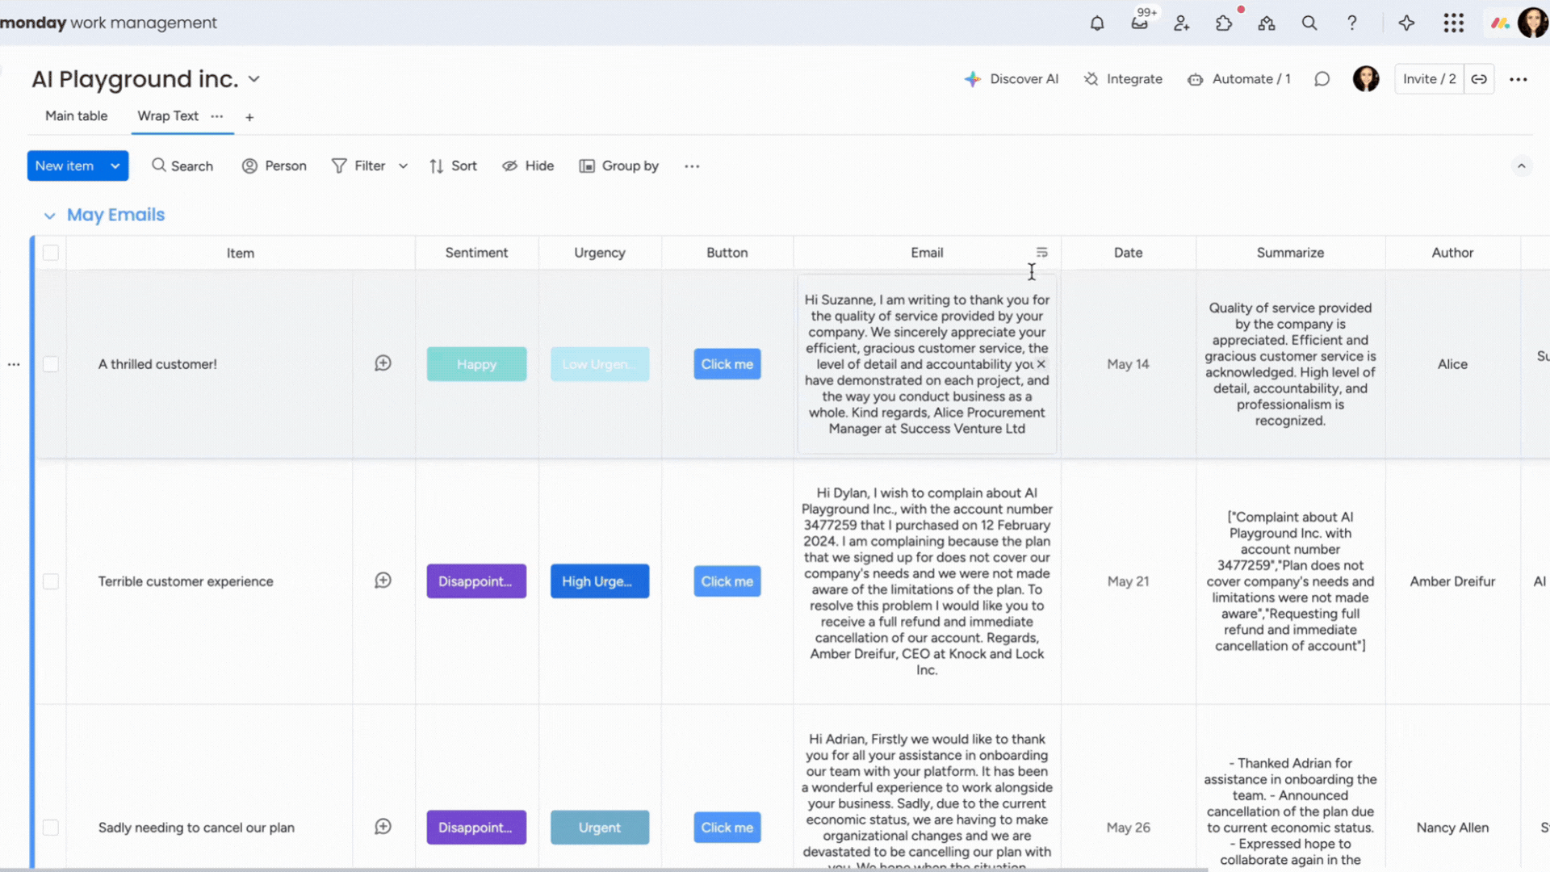Open the workspace teams icon

[x=1267, y=23]
